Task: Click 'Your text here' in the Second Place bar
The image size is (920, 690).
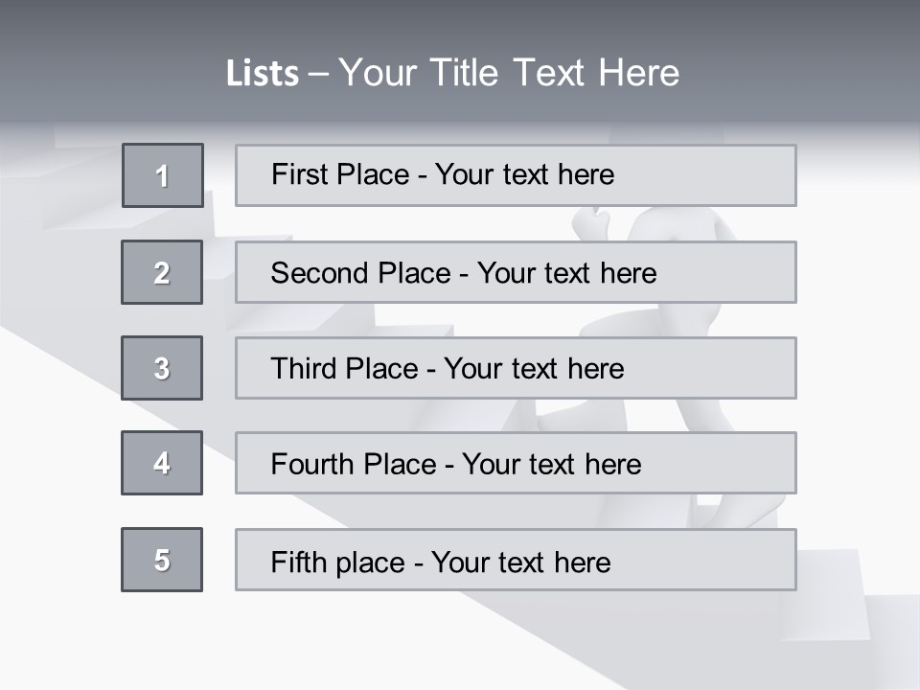Action: (x=567, y=273)
